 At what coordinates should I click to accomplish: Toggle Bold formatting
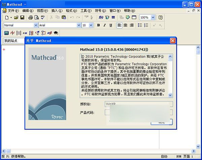pyautogui.click(x=99, y=25)
